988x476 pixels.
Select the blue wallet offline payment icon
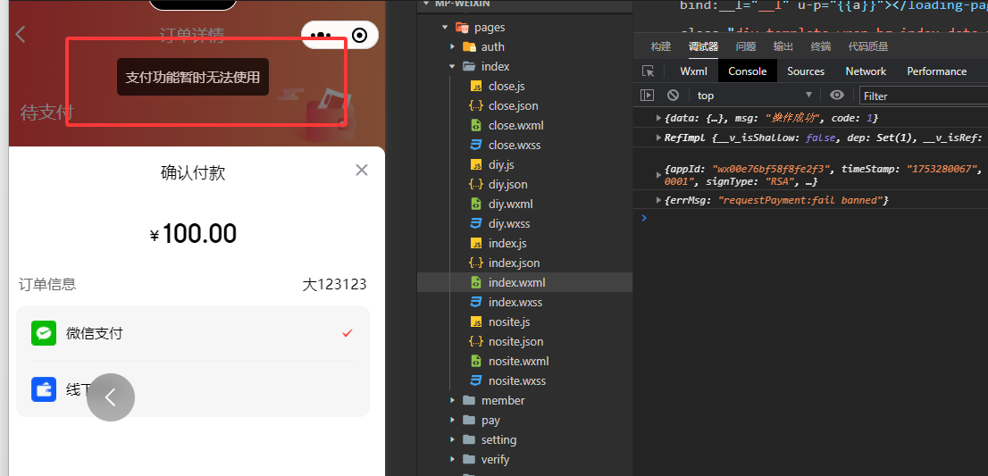44,389
